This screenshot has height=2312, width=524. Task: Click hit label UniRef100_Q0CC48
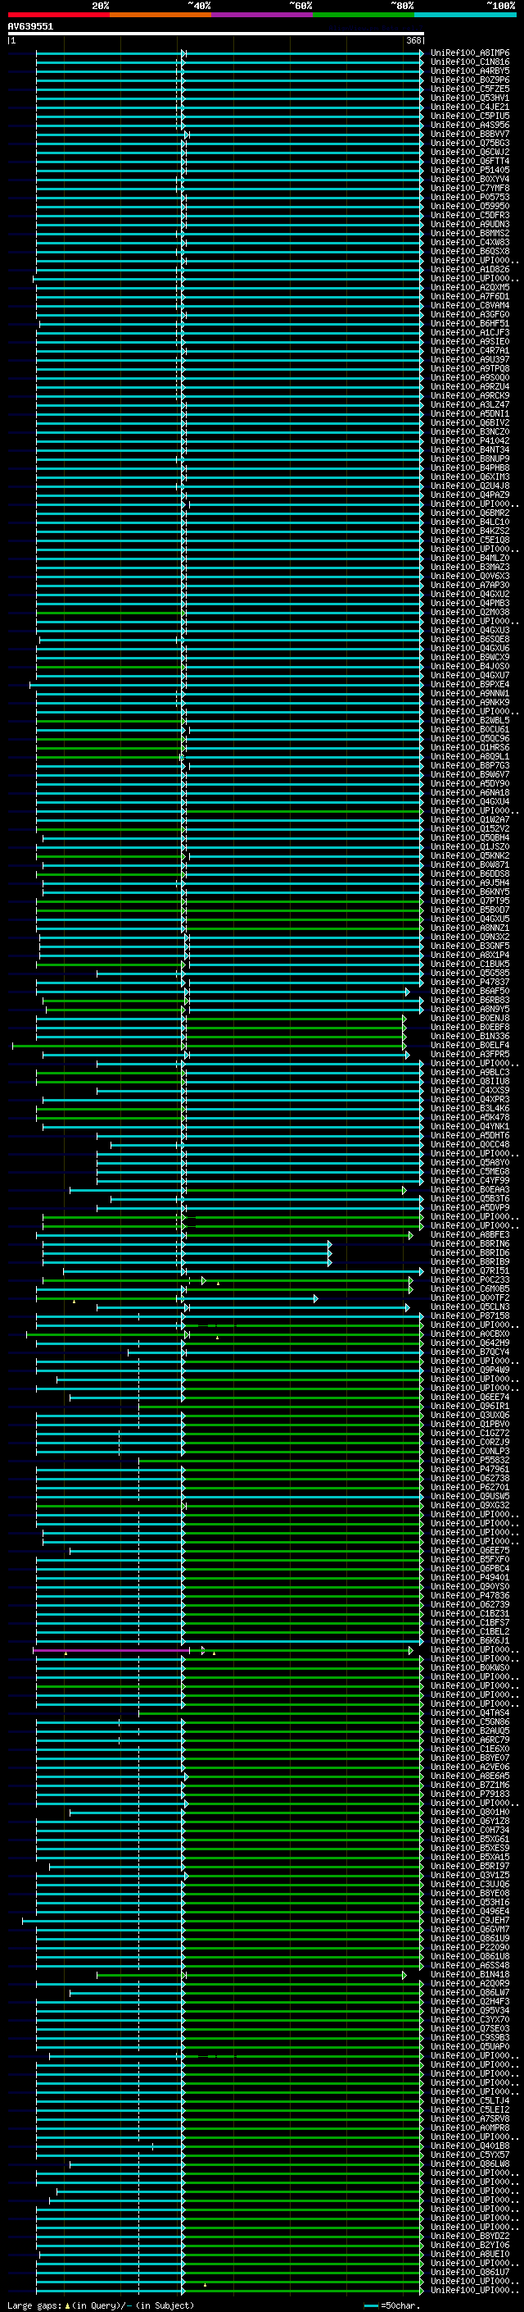[470, 1144]
